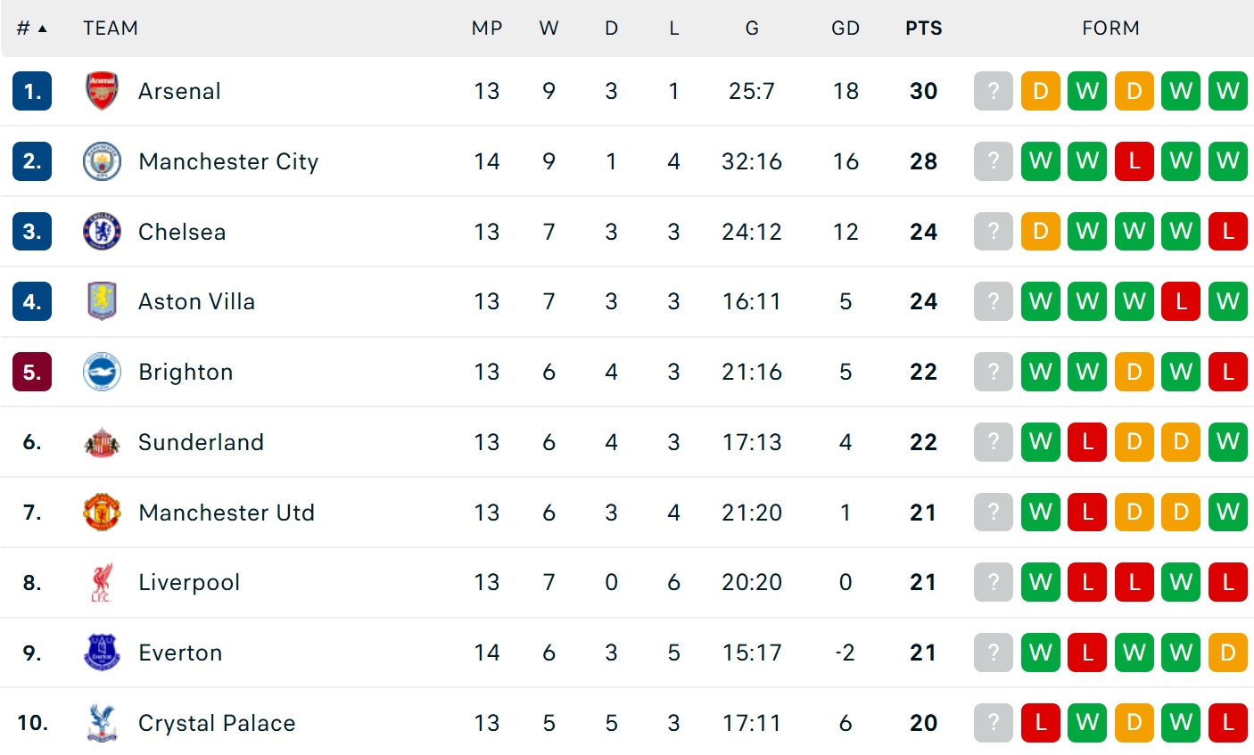This screenshot has height=755, width=1254.
Task: Click Crystal Palace's first red L badge
Action: pyautogui.click(x=1040, y=723)
